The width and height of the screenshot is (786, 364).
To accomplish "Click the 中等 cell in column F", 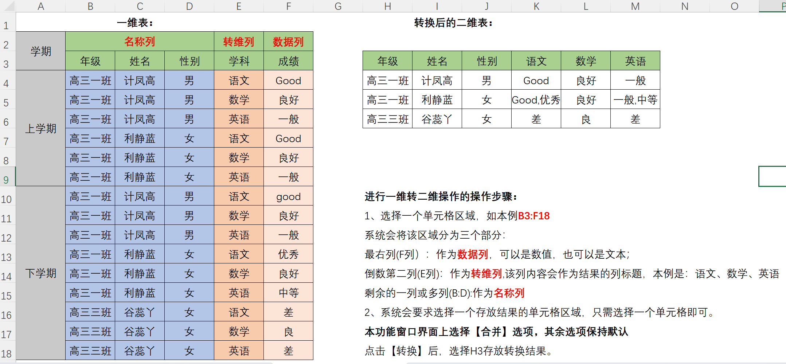I will (288, 293).
